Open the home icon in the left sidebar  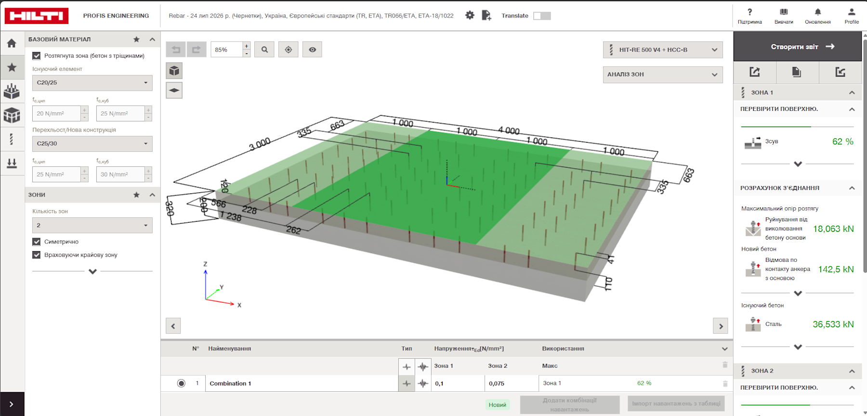pos(12,43)
